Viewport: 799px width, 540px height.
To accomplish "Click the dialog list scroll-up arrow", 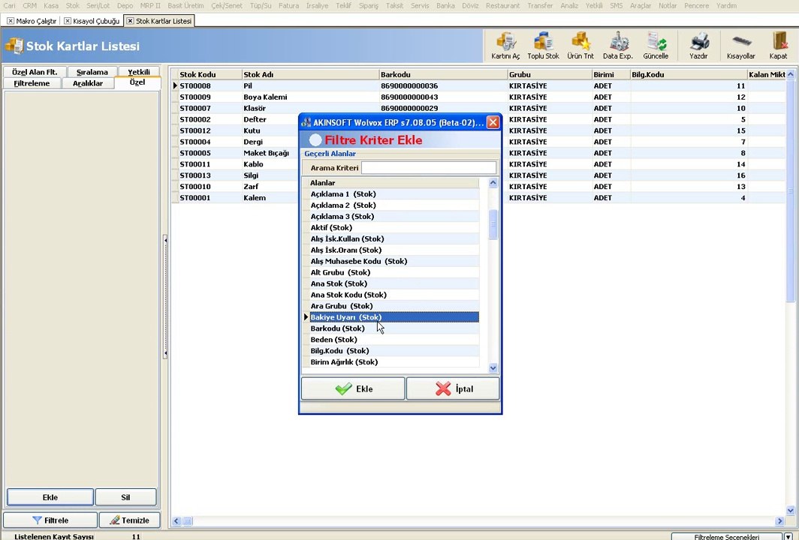I will [493, 183].
